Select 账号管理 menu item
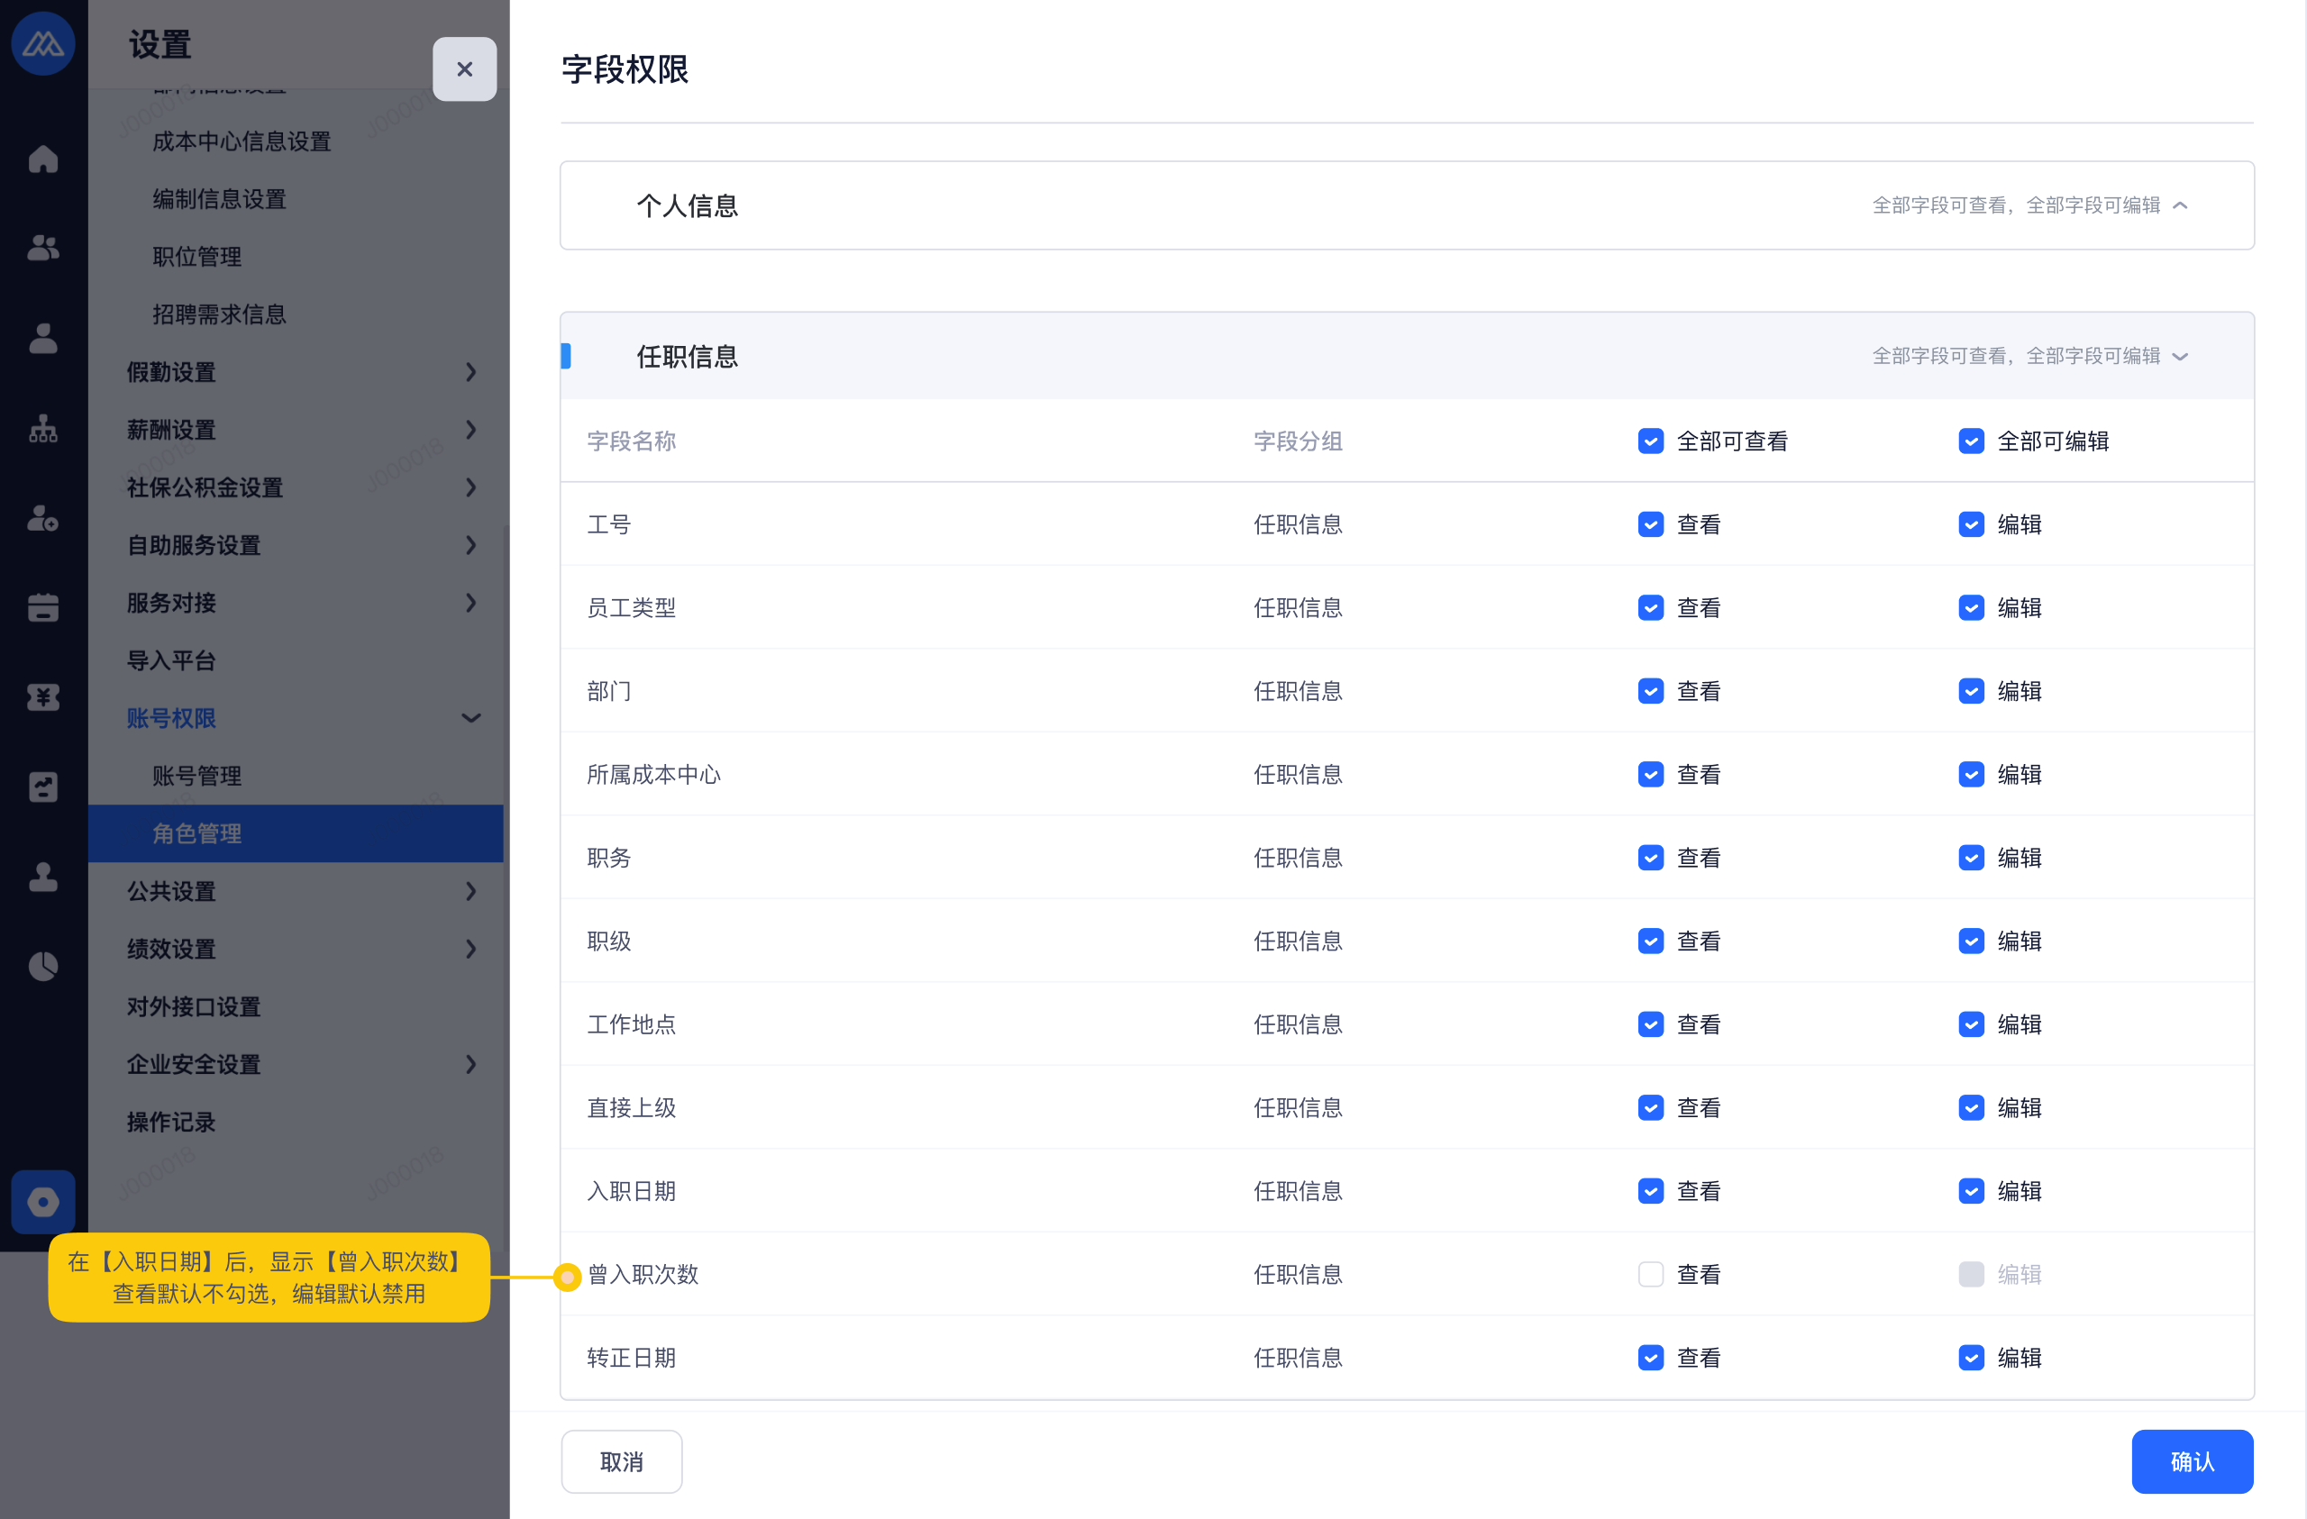2307x1519 pixels. [x=196, y=776]
